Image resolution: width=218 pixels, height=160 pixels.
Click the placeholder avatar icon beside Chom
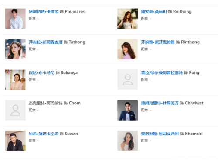tap(15, 110)
